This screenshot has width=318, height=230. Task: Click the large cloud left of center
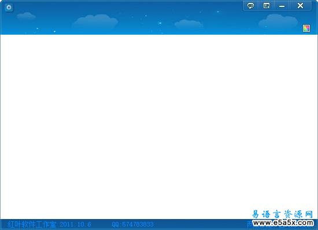95,21
